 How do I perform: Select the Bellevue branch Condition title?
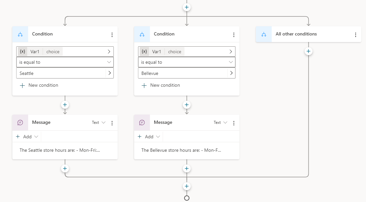coord(164,34)
